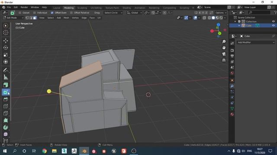Pick the Spin tool
The height and width of the screenshot is (155, 277).
[6, 127]
